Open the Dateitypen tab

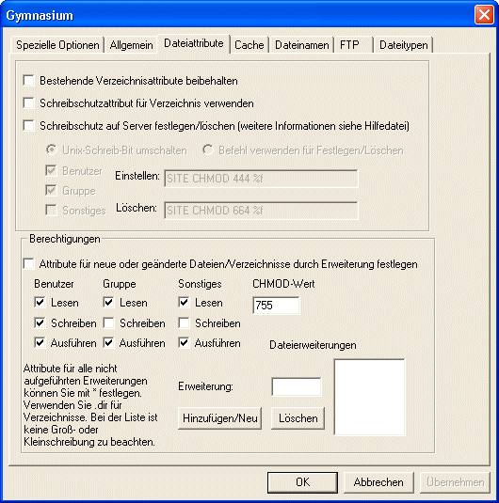tap(404, 45)
